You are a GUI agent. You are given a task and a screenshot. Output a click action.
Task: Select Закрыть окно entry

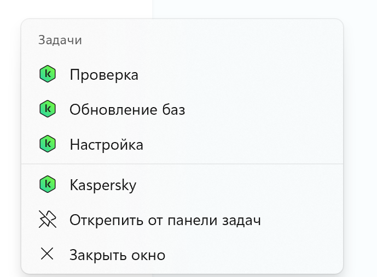tap(182, 255)
